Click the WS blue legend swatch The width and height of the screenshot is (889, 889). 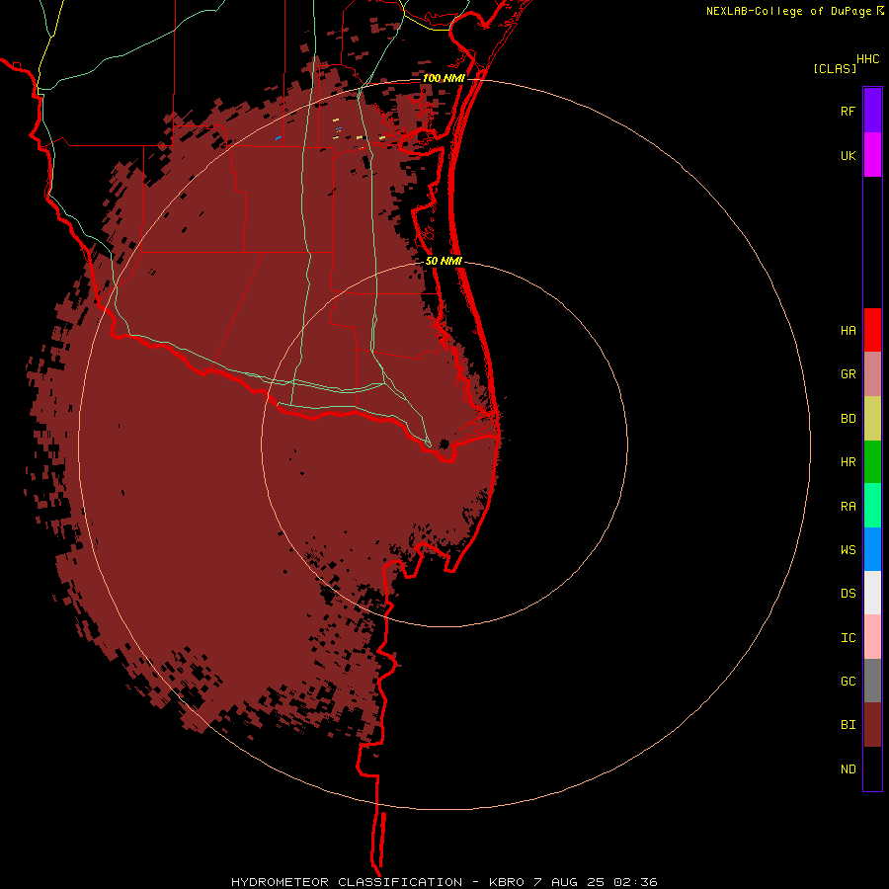point(872,549)
